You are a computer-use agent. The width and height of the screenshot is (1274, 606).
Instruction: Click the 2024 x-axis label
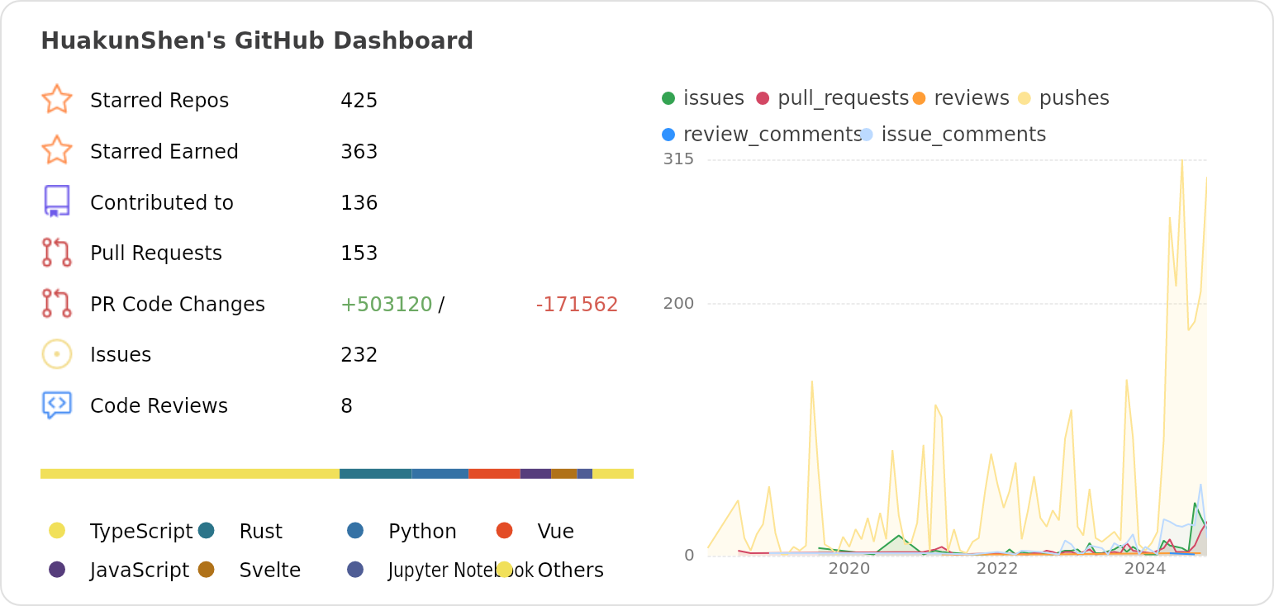[1145, 568]
